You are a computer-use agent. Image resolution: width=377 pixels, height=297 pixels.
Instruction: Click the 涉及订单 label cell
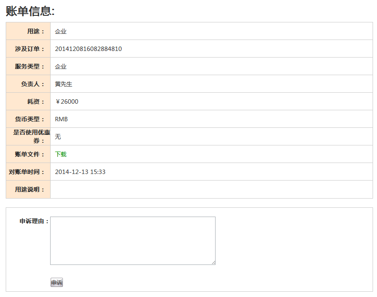(x=28, y=49)
